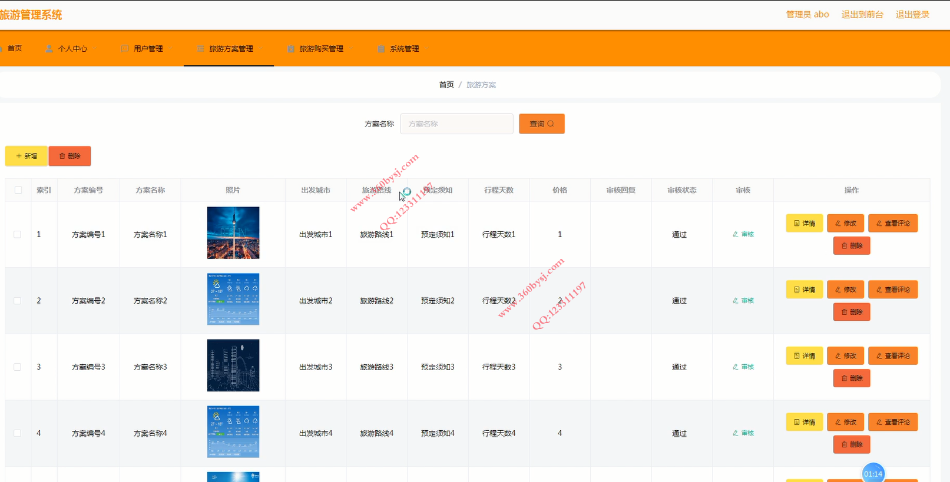
Task: Open 查看评论 for row 方案名称2
Action: [x=893, y=290]
